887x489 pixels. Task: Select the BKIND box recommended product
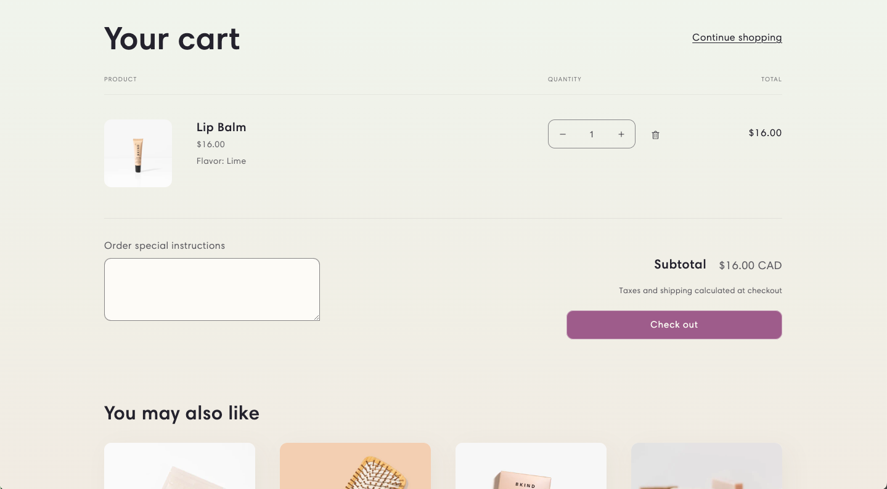pos(531,466)
